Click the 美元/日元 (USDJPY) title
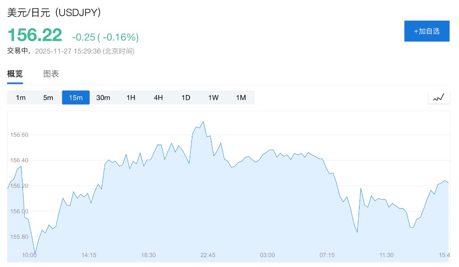Viewport: 459px width, 267px height. click(x=54, y=13)
